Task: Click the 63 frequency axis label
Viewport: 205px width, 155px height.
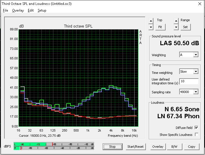Action: 41,130
